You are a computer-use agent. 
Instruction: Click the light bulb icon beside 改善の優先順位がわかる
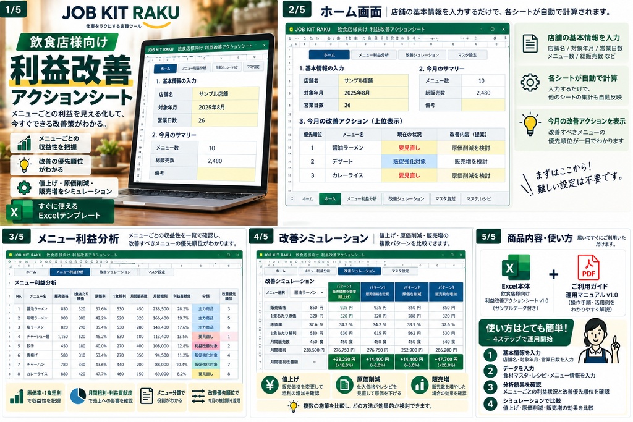(x=24, y=165)
